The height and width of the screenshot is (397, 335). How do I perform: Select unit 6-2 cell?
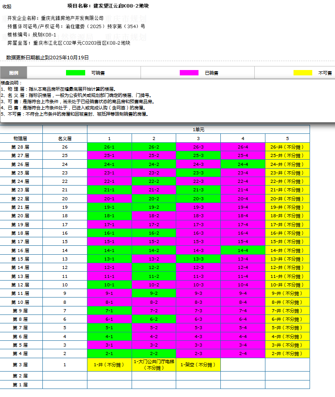click(154, 319)
